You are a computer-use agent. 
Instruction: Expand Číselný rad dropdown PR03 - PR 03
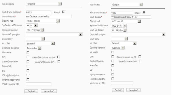click(x=43, y=21)
